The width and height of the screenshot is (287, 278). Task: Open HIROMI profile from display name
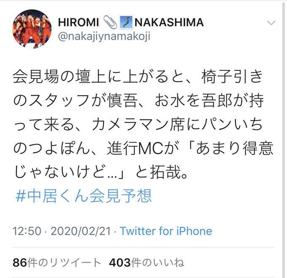click(x=79, y=22)
